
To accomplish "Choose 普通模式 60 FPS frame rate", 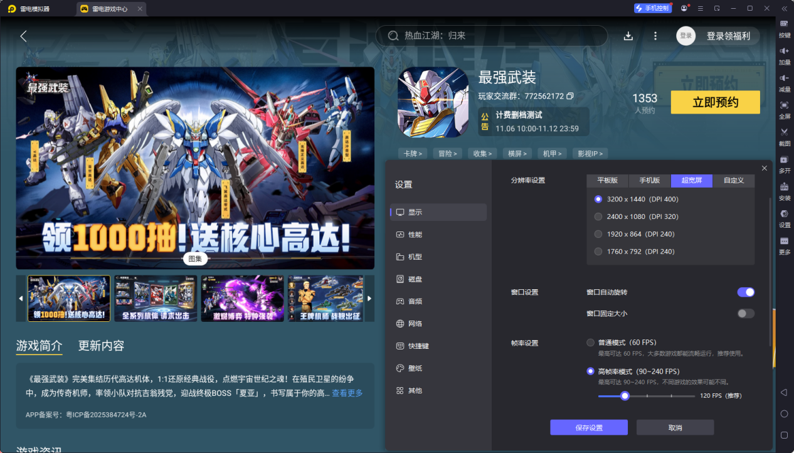I will (x=590, y=343).
